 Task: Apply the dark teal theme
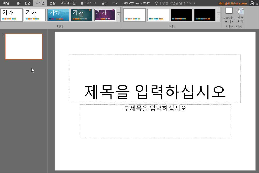pyautogui.click(x=82, y=15)
